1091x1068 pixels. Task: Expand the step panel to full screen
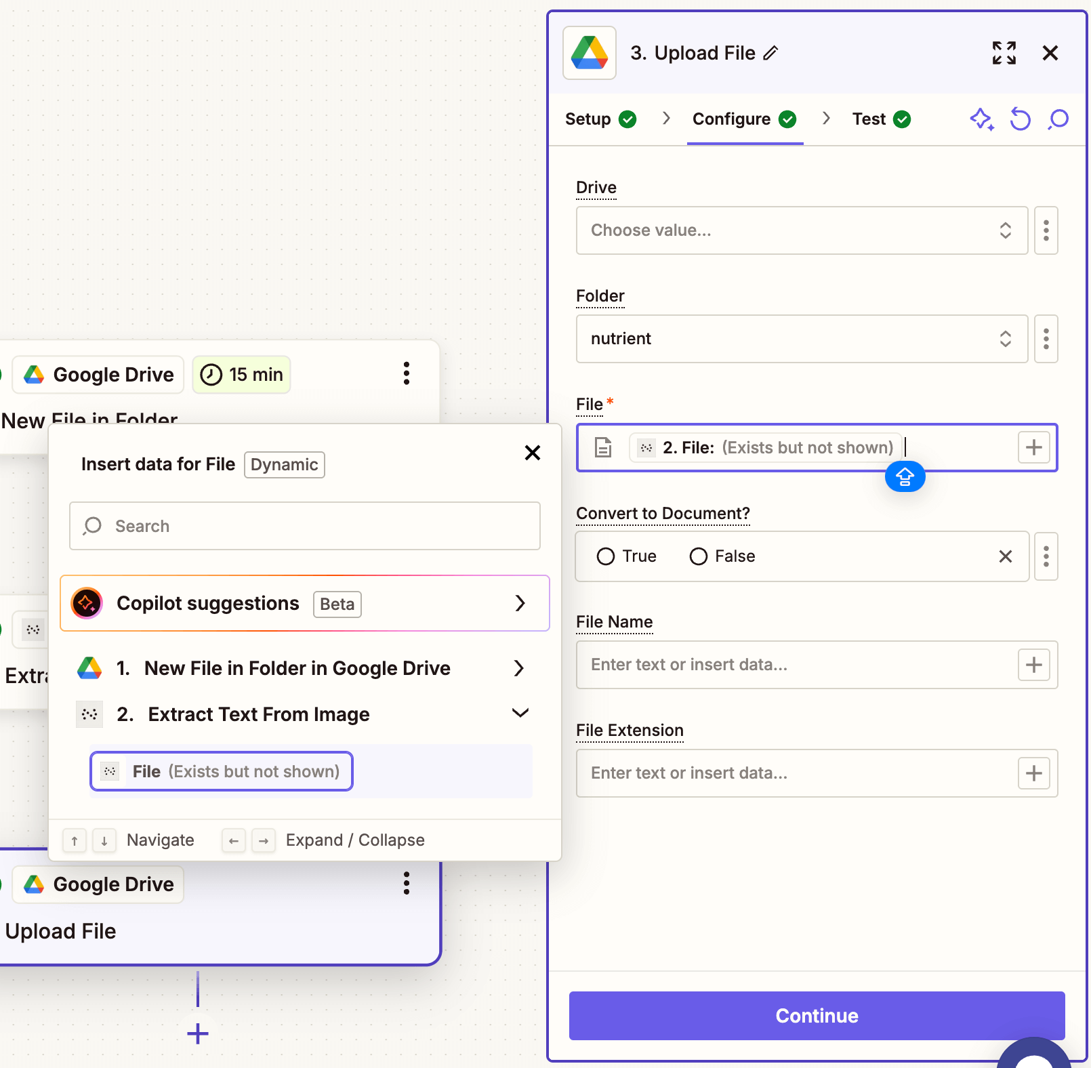click(1004, 53)
